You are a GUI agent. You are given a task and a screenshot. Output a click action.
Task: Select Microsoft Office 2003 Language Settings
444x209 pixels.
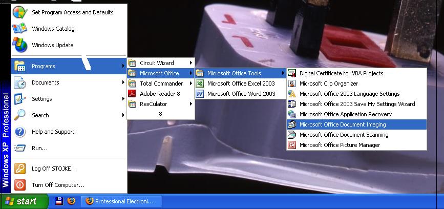point(349,94)
